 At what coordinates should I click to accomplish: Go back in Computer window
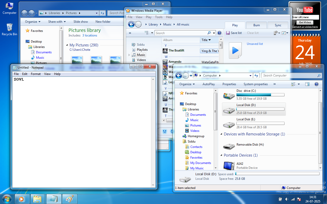coord(179,75)
